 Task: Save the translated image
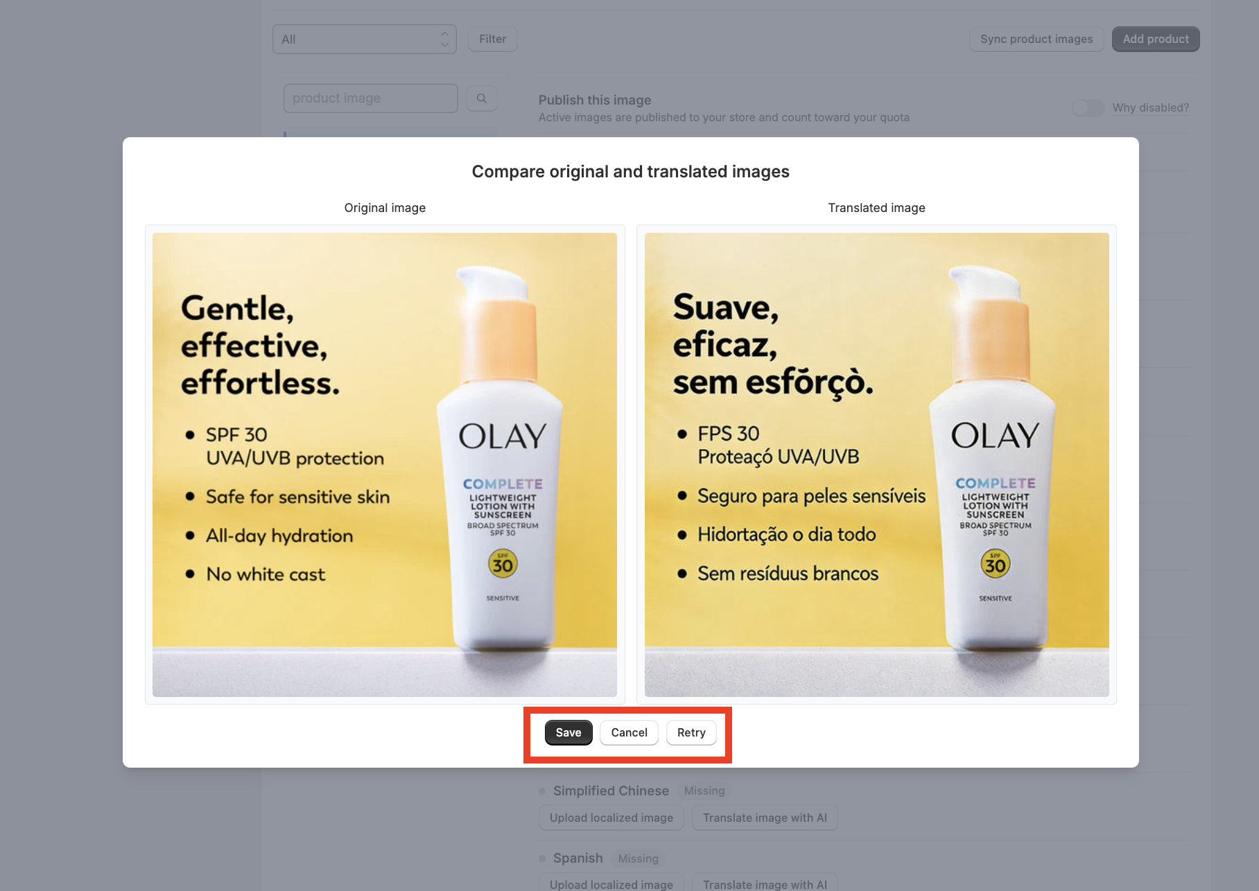[x=568, y=733]
